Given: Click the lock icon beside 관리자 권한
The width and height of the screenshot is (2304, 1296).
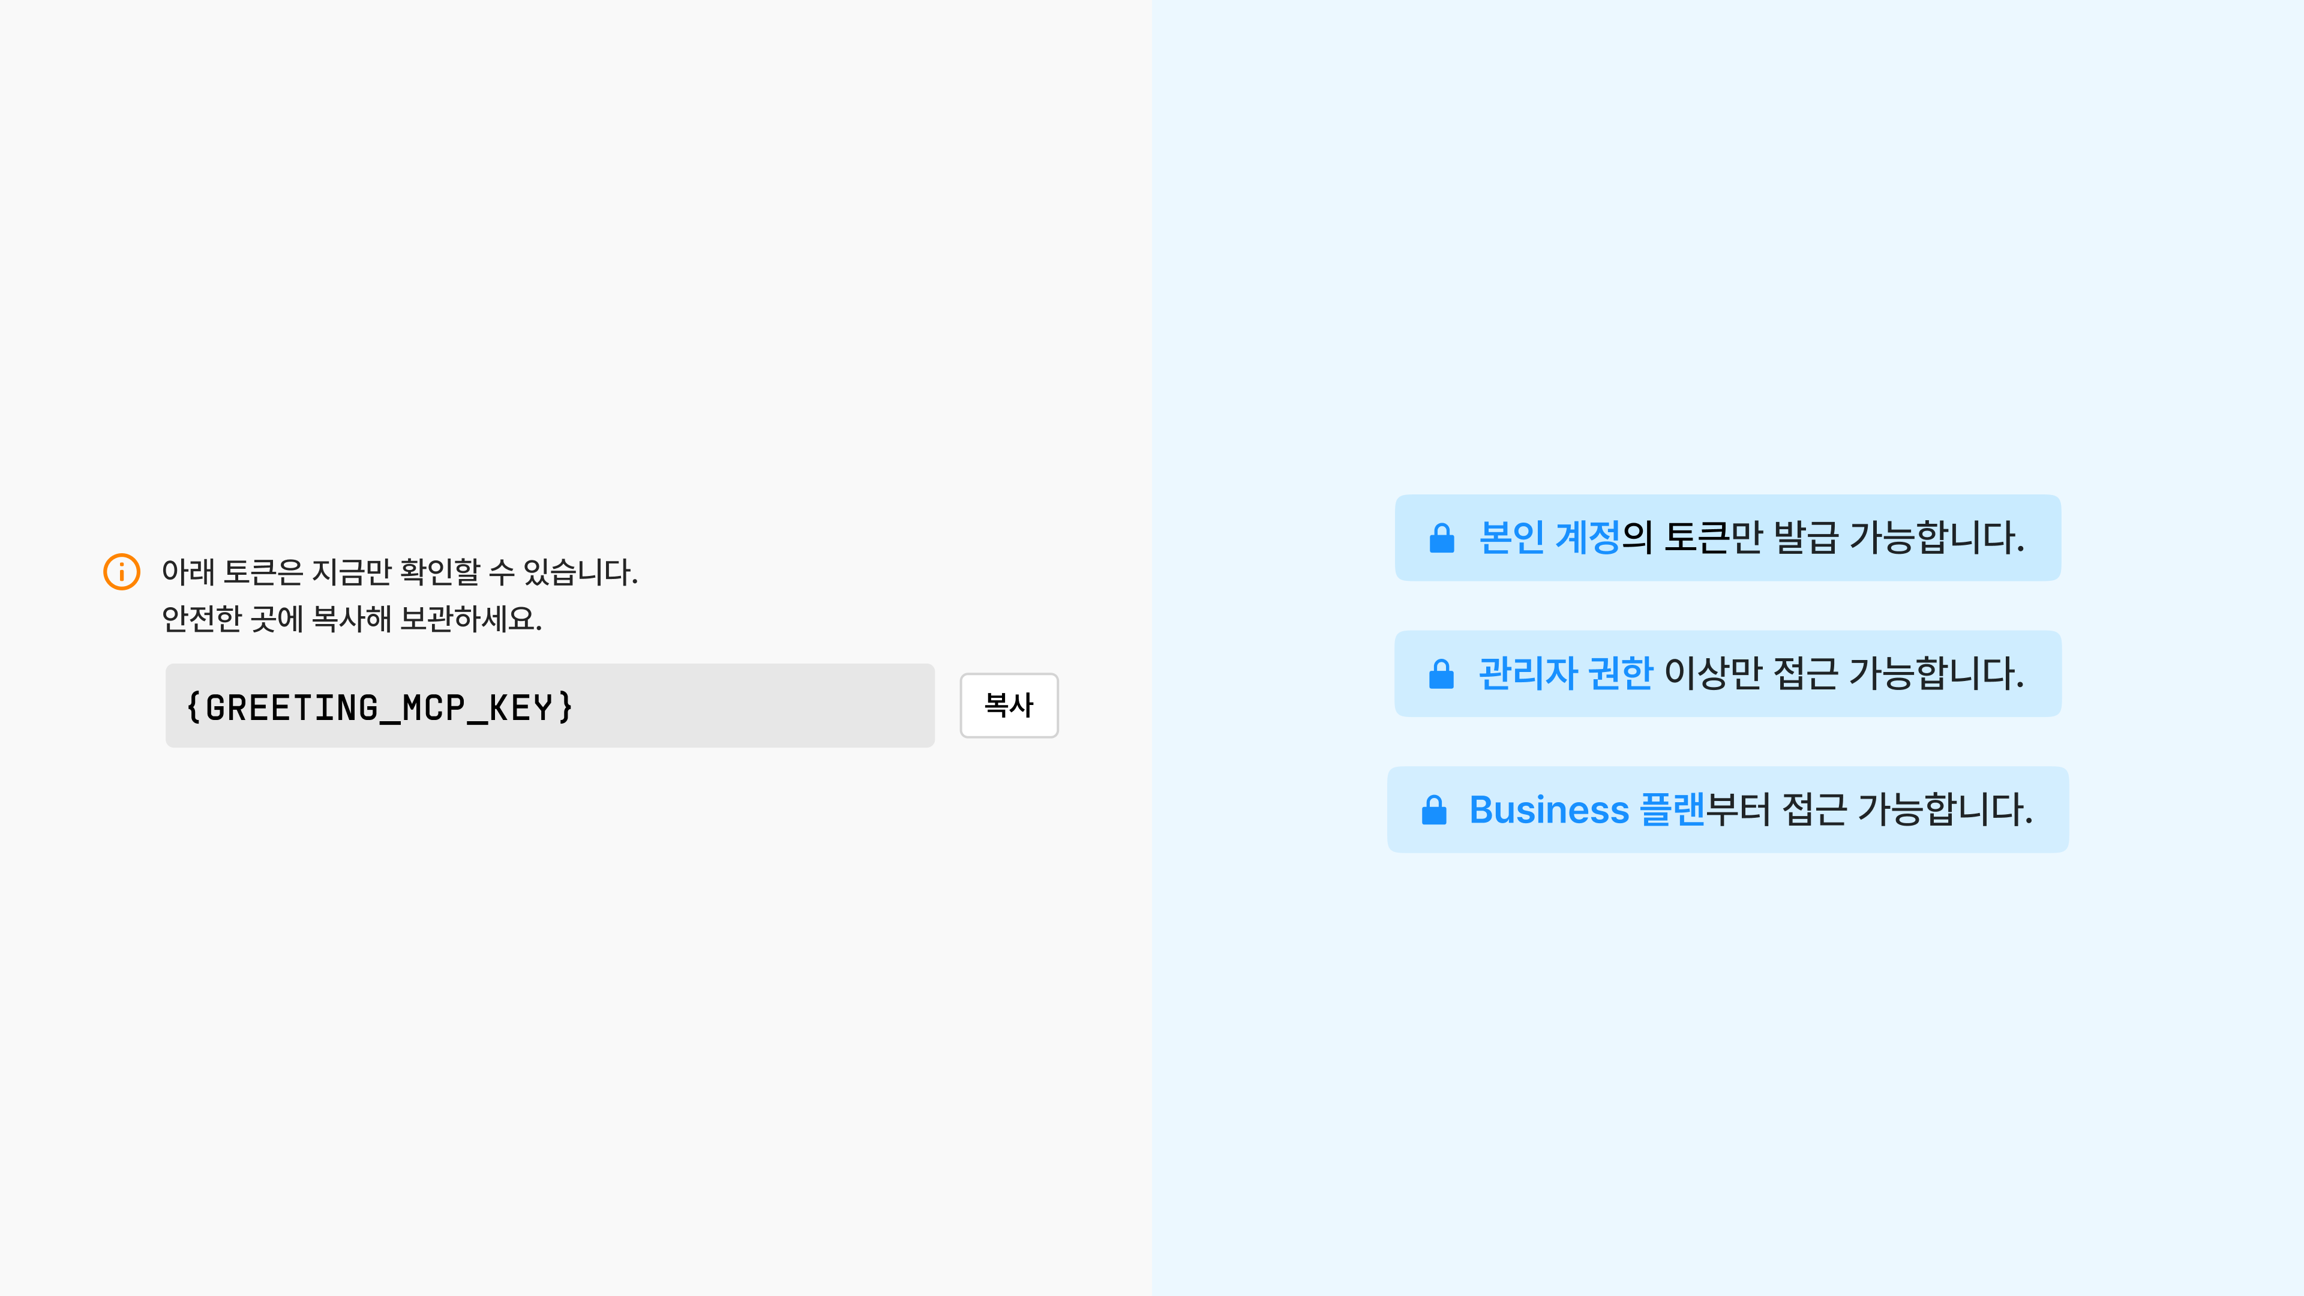Looking at the screenshot, I should coord(1442,673).
